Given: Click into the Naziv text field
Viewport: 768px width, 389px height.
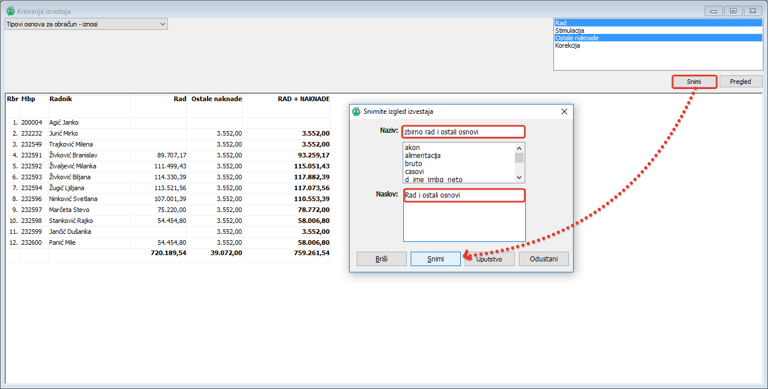Looking at the screenshot, I should pos(464,132).
